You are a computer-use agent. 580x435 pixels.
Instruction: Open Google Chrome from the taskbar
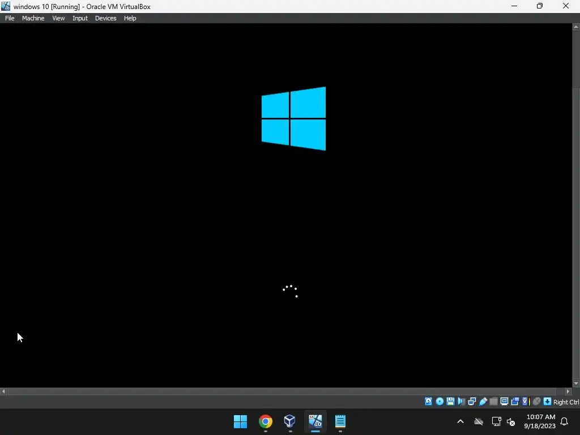(266, 421)
